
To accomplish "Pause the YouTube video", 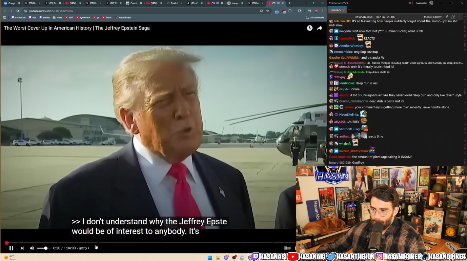I will [x=11, y=248].
